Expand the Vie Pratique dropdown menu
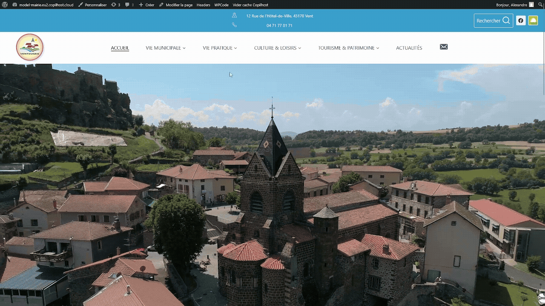 point(220,48)
